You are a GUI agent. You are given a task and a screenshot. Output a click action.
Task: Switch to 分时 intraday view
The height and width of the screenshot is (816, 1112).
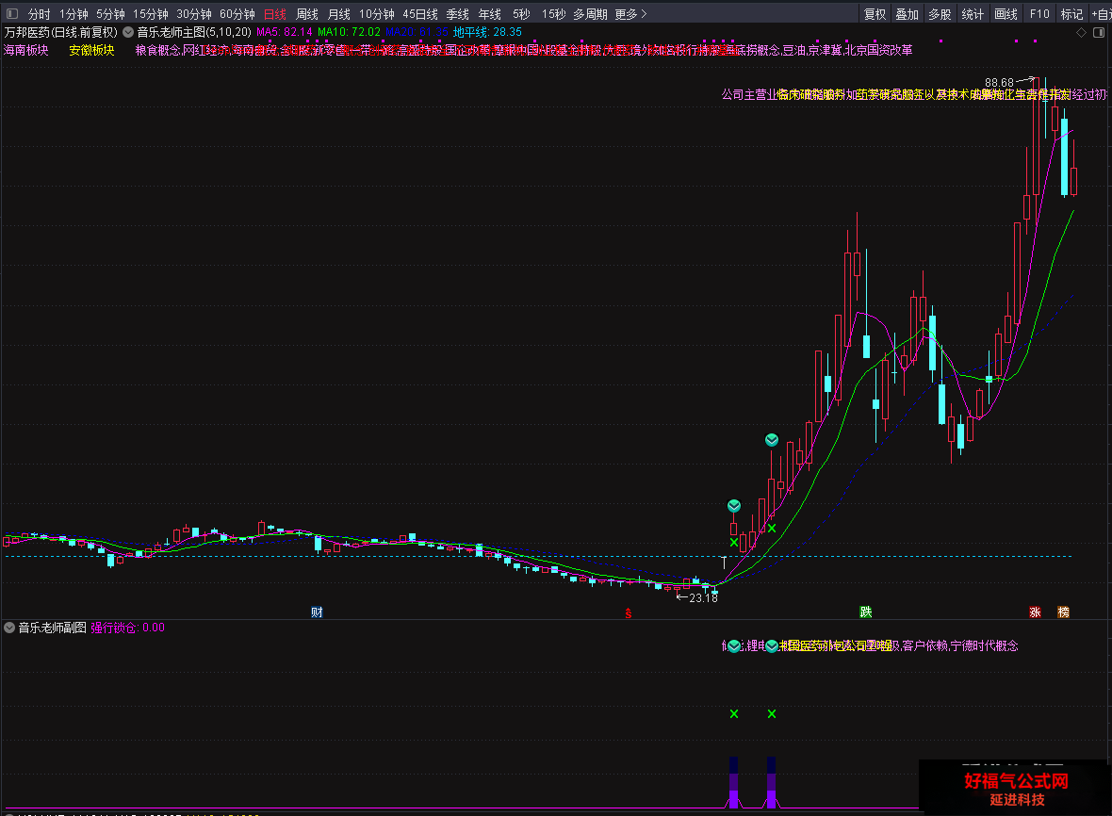pos(39,14)
